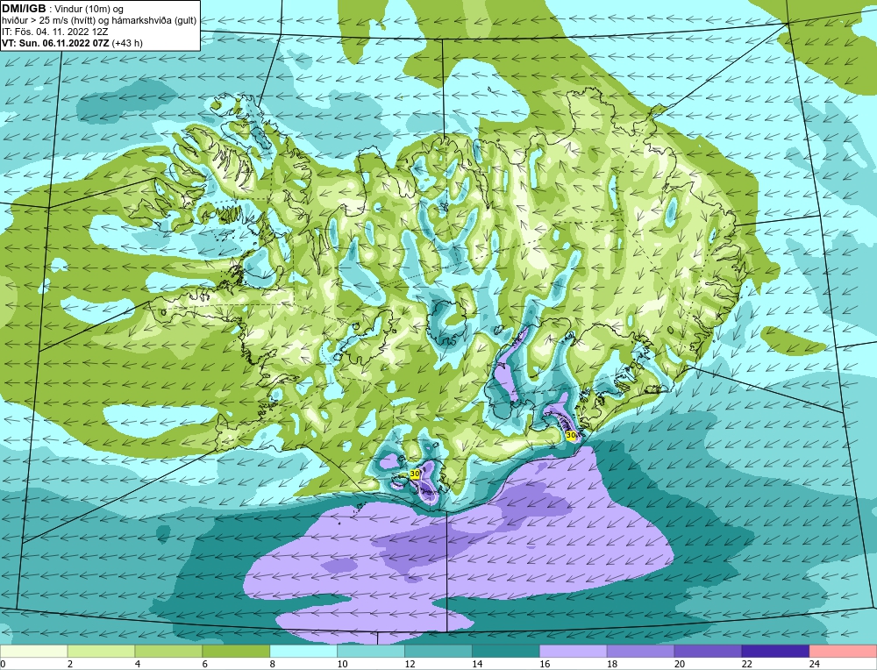Click the '6' label on the wind scale

204,664
